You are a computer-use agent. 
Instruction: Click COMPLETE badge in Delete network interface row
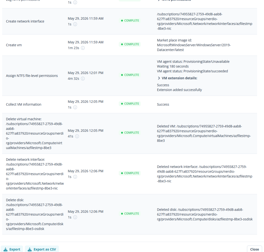(x=130, y=173)
